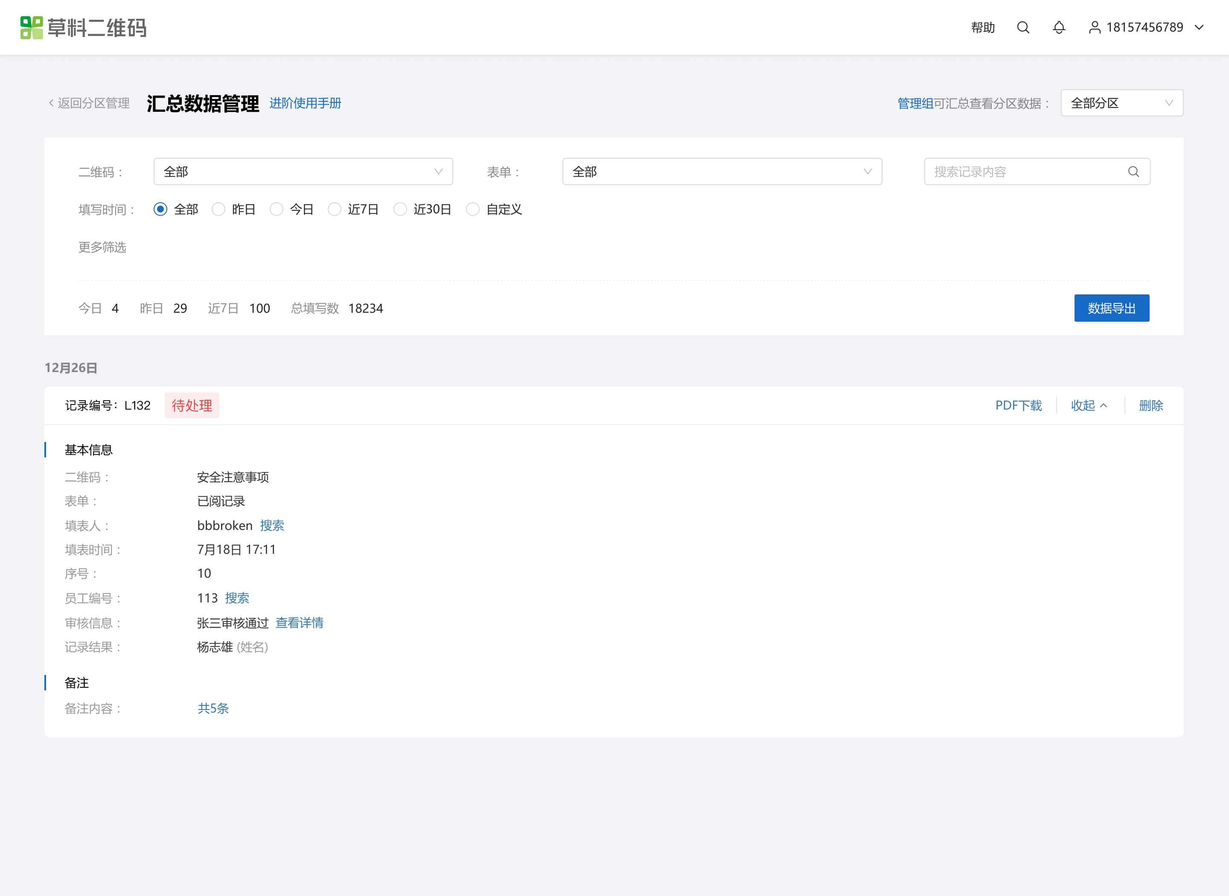Click back arrow beside 返回分区管理
This screenshot has height=896, width=1229.
[51, 103]
